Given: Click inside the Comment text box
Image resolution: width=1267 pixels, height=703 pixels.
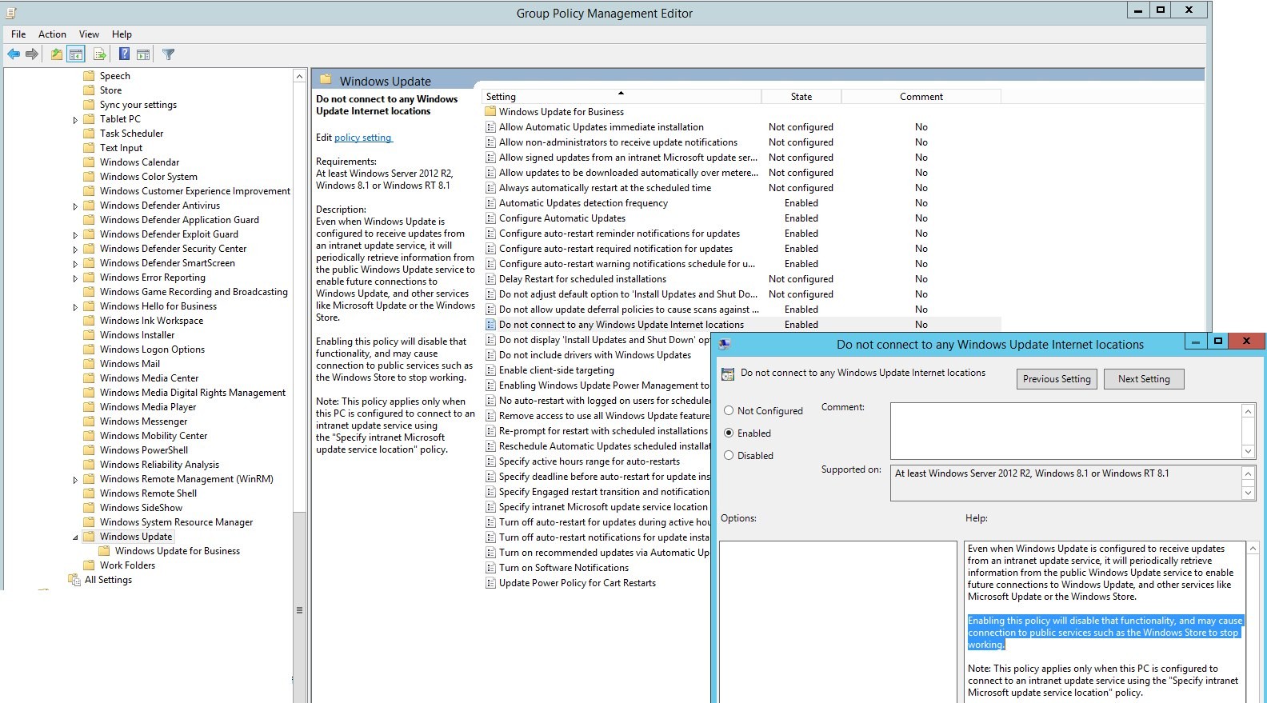Looking at the screenshot, I should pos(1065,430).
